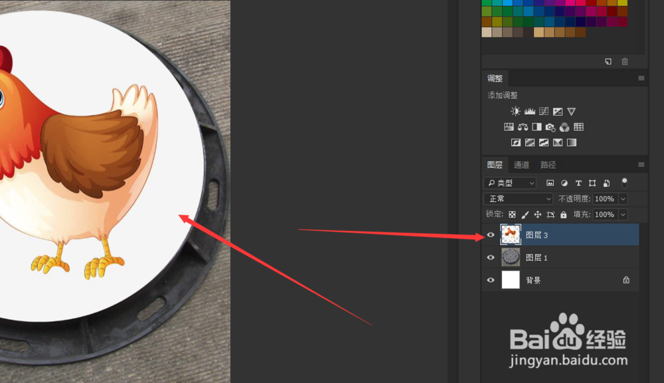Add a Black & White adjustment layer
Image resolution: width=664 pixels, height=383 pixels.
537,127
